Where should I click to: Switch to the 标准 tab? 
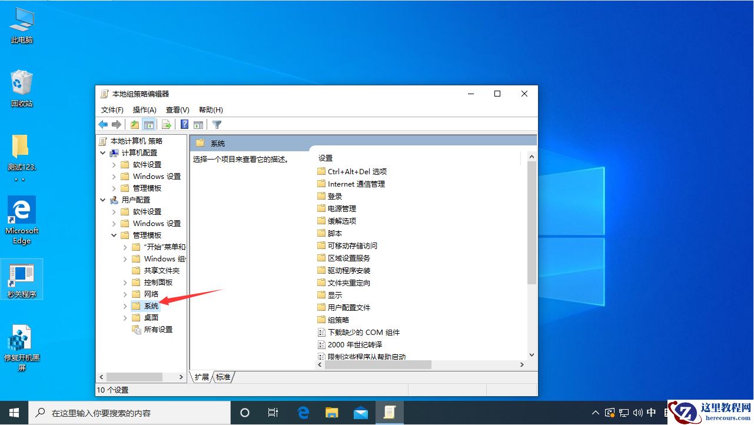click(x=222, y=377)
